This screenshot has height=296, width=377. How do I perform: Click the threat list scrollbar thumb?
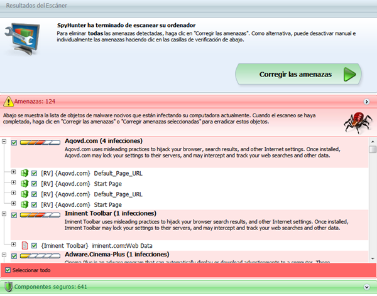[373, 149]
